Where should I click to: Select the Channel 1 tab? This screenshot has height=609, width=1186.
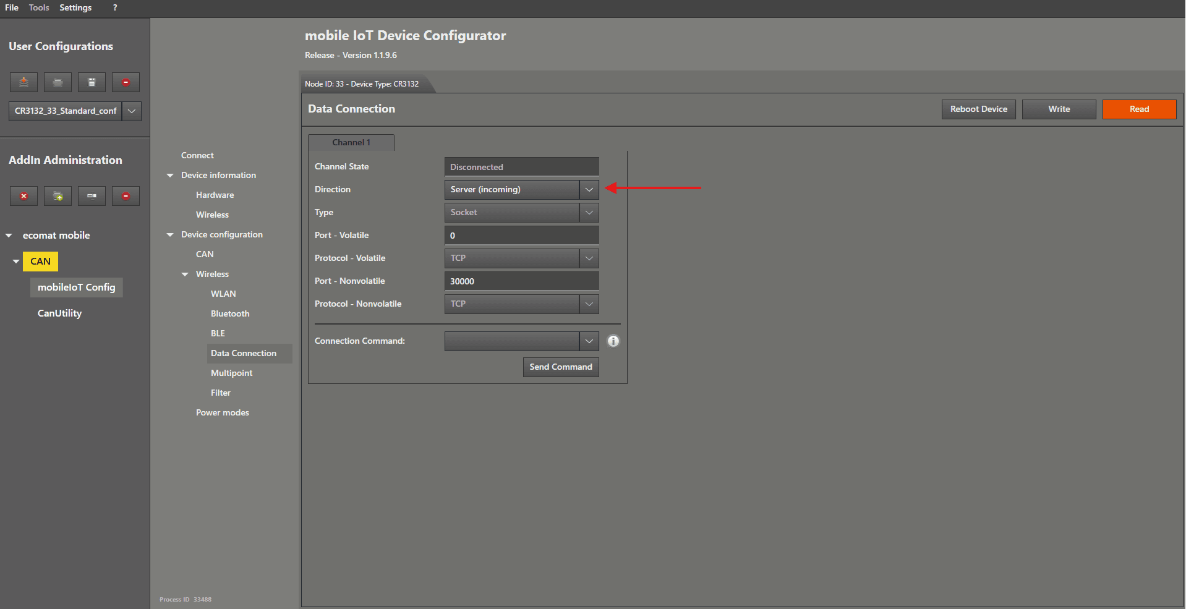click(x=351, y=143)
